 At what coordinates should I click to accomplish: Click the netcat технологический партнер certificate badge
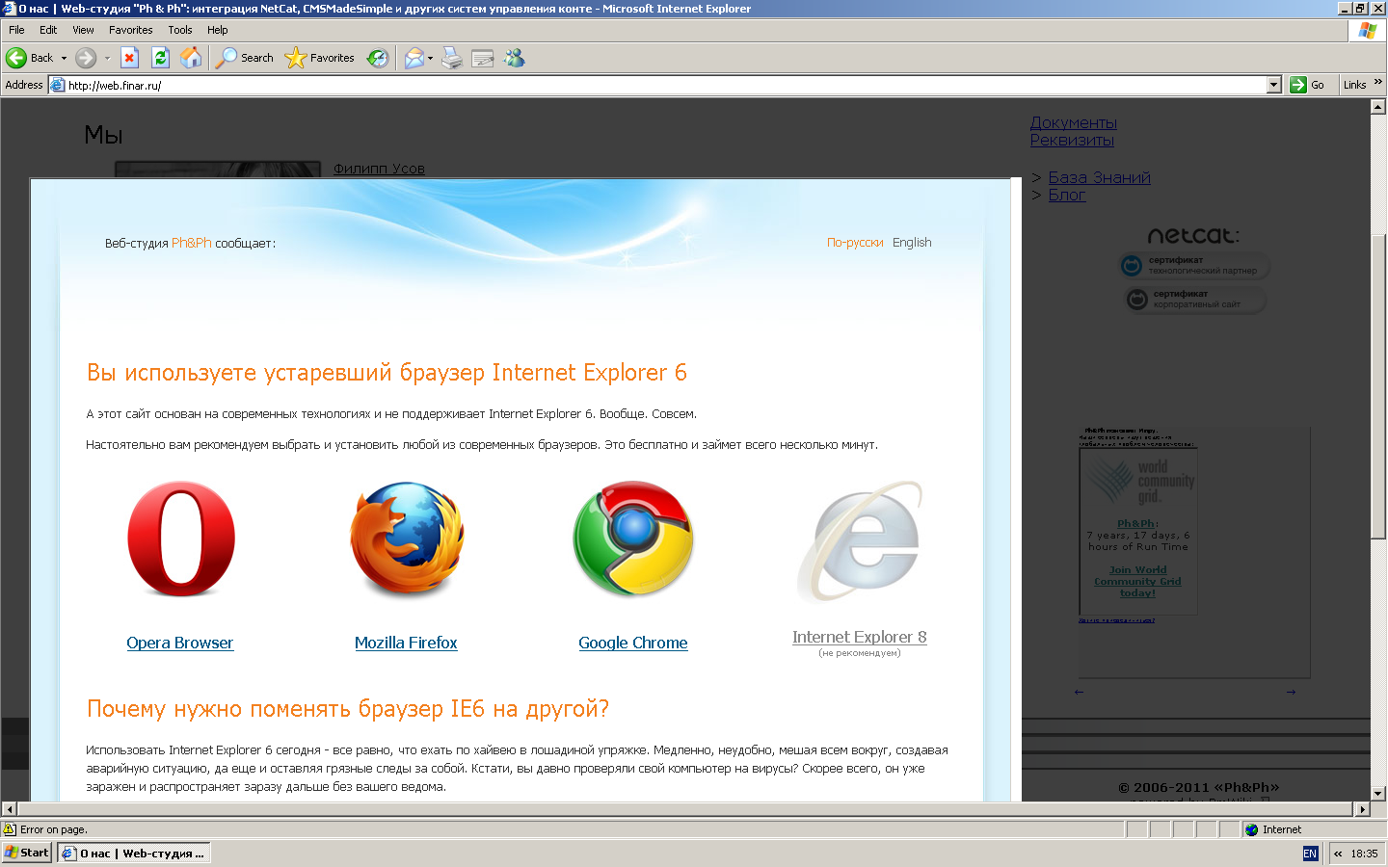1194,266
